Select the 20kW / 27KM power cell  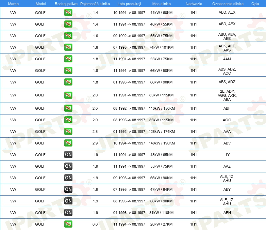tap(161, 224)
